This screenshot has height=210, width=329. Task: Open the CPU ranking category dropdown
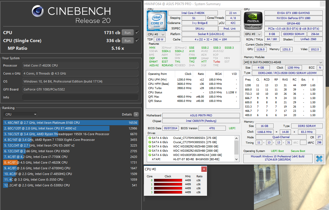click(x=20, y=114)
